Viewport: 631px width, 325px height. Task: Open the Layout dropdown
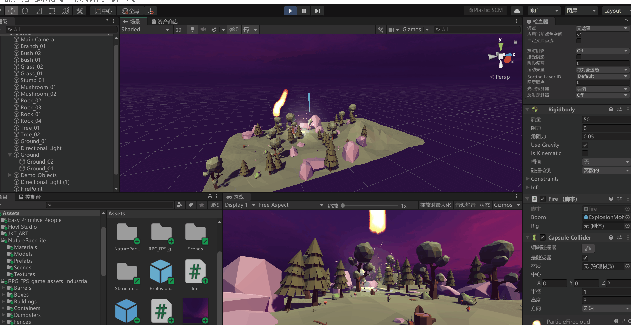pyautogui.click(x=616, y=11)
